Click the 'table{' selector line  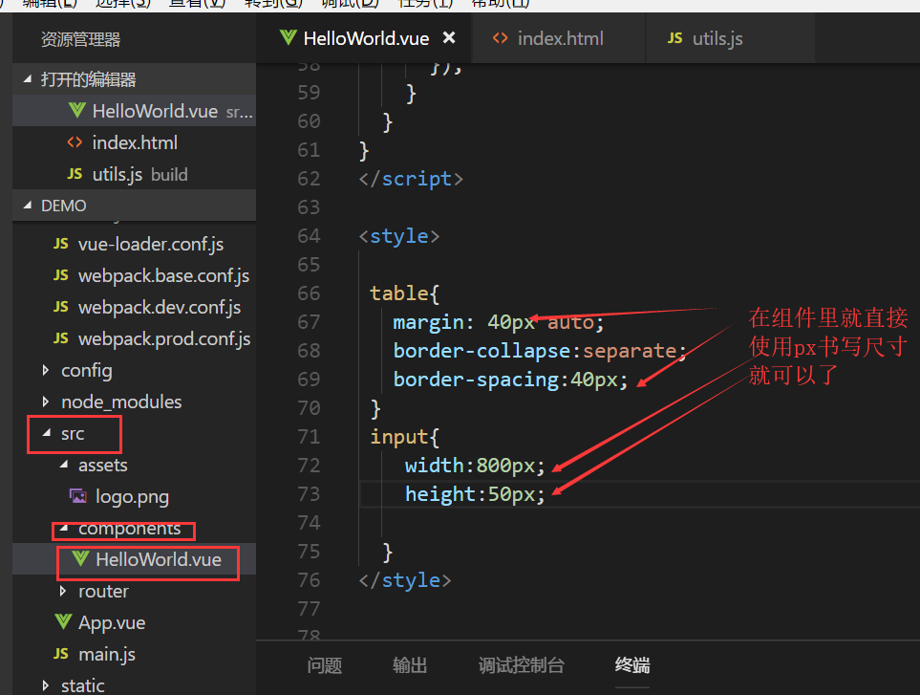(x=404, y=293)
